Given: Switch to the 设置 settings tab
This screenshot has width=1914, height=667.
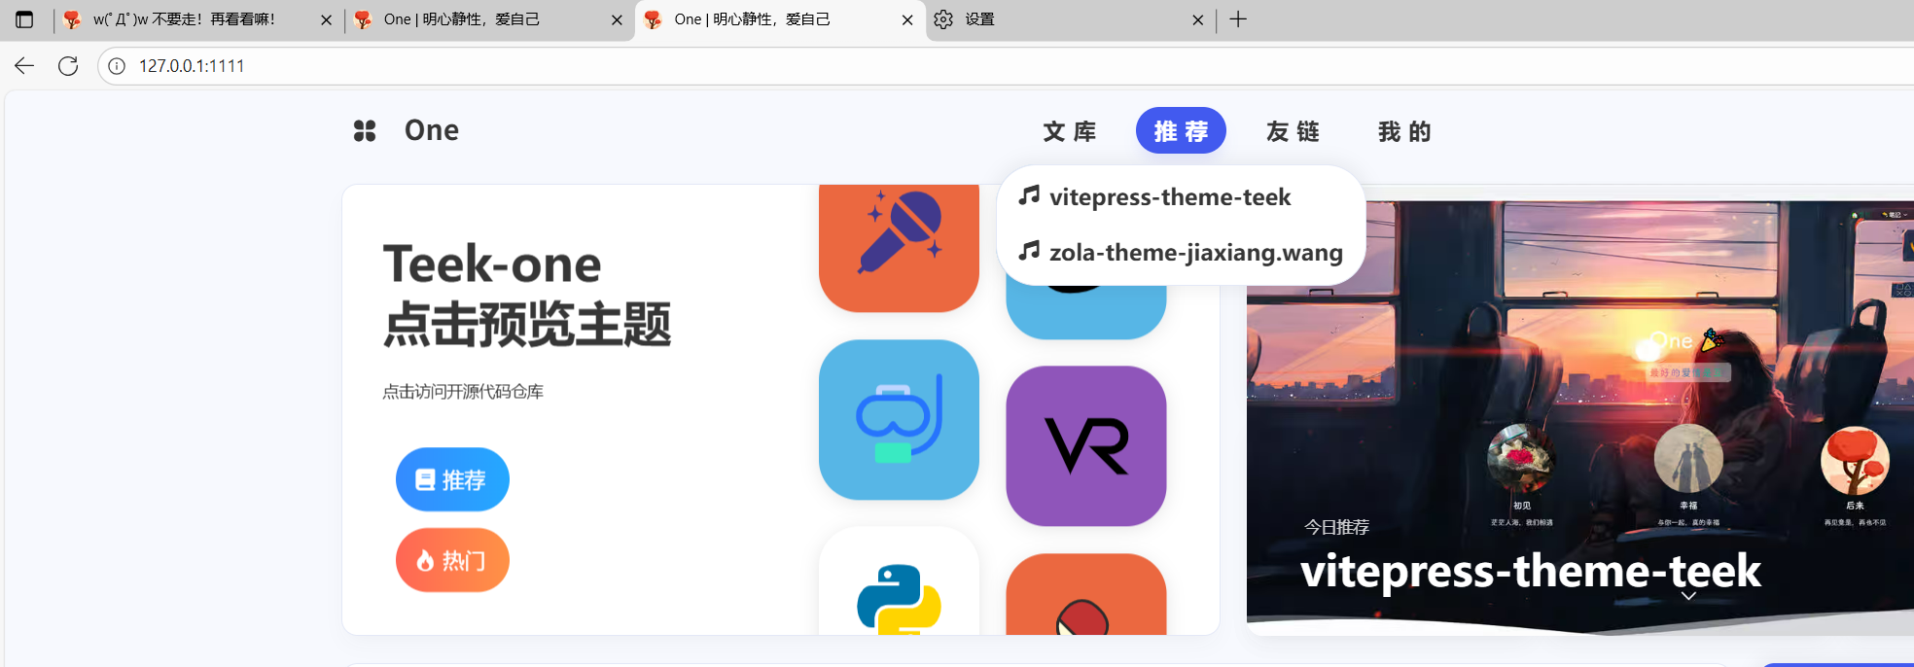Looking at the screenshot, I should [x=1069, y=19].
